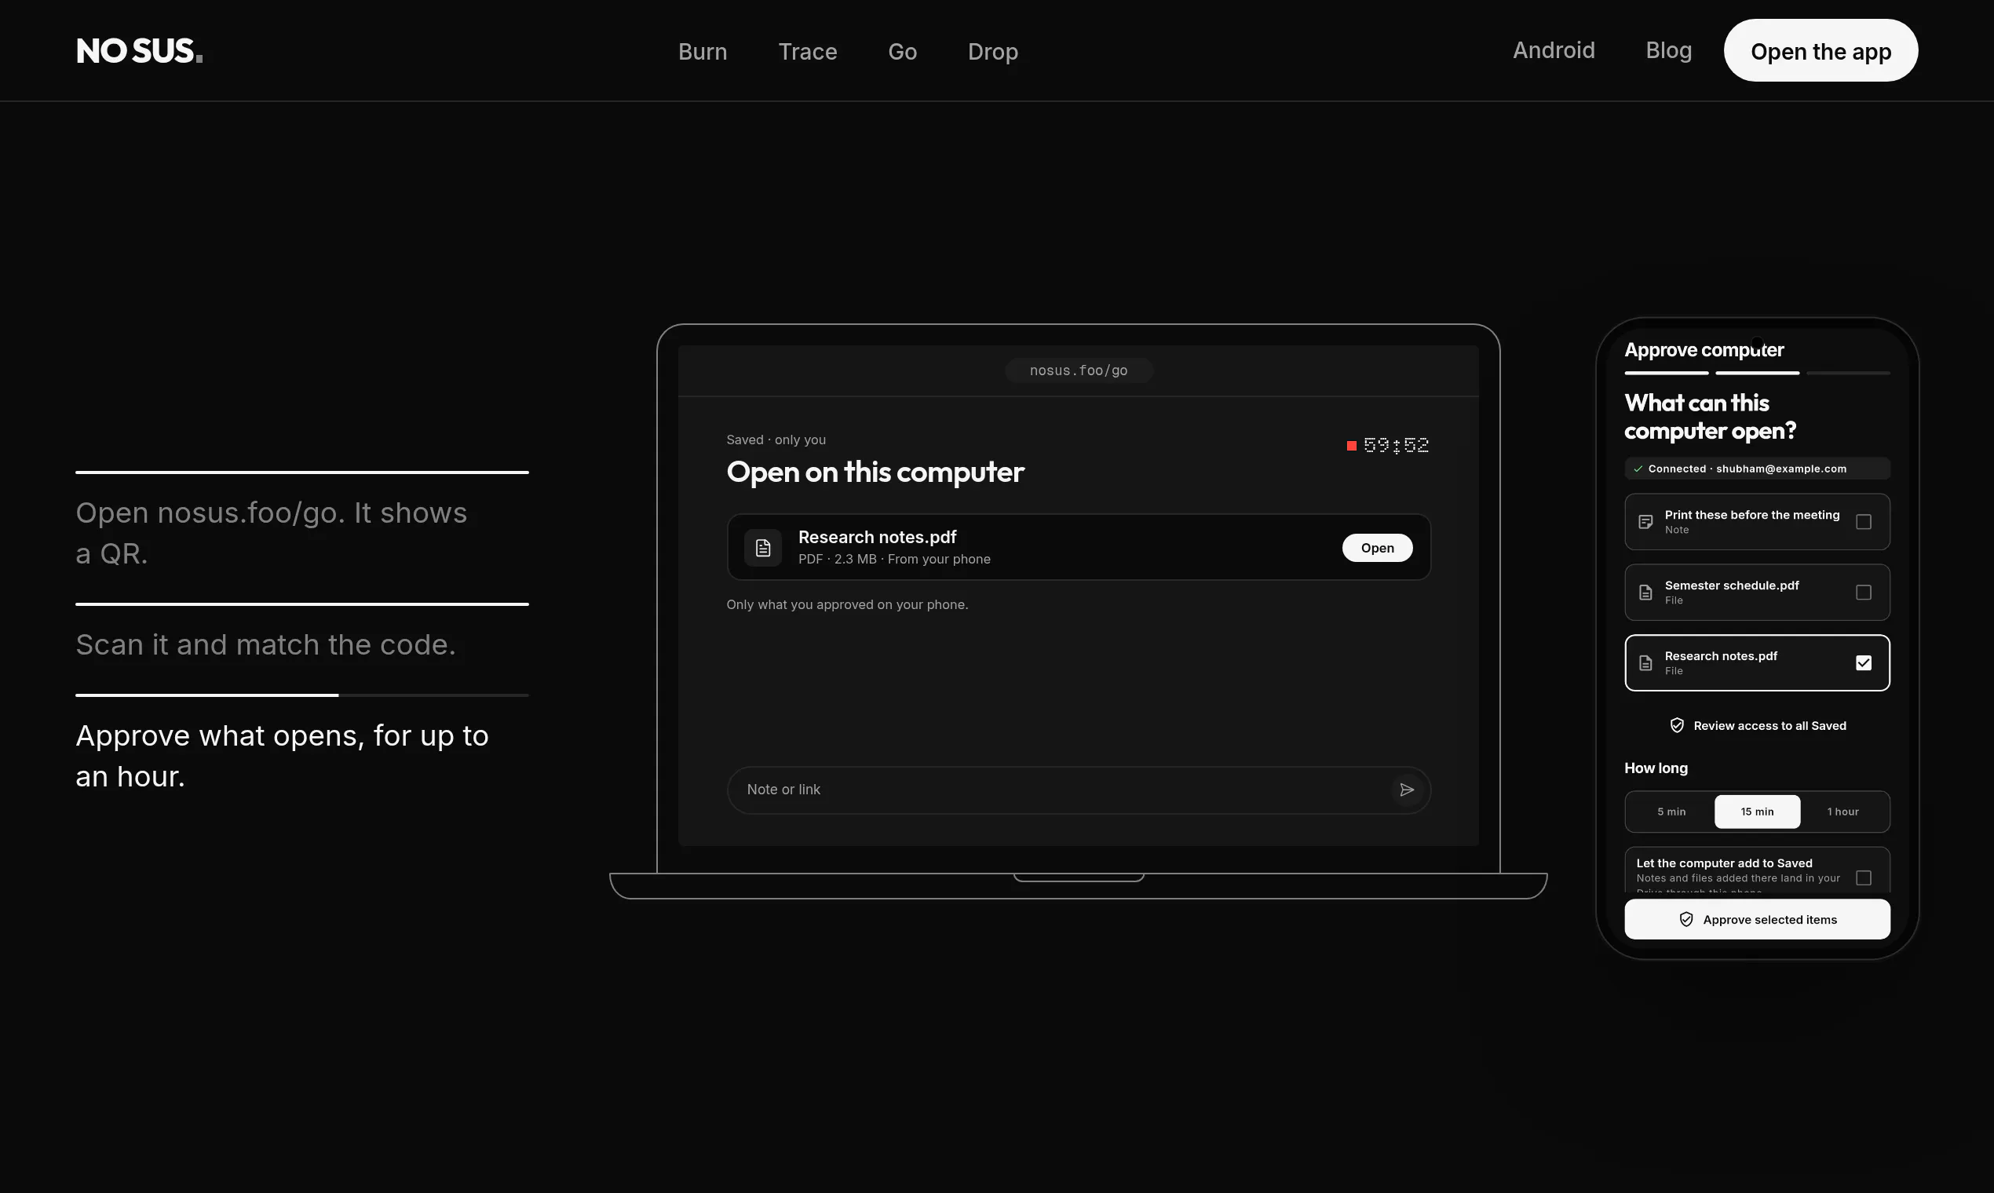Screen dimensions: 1994x1193
Task: Click the NO SUS logo
Action: (x=139, y=51)
